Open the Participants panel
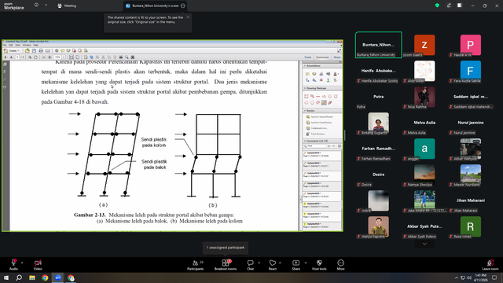The width and height of the screenshot is (503, 283). (x=196, y=264)
